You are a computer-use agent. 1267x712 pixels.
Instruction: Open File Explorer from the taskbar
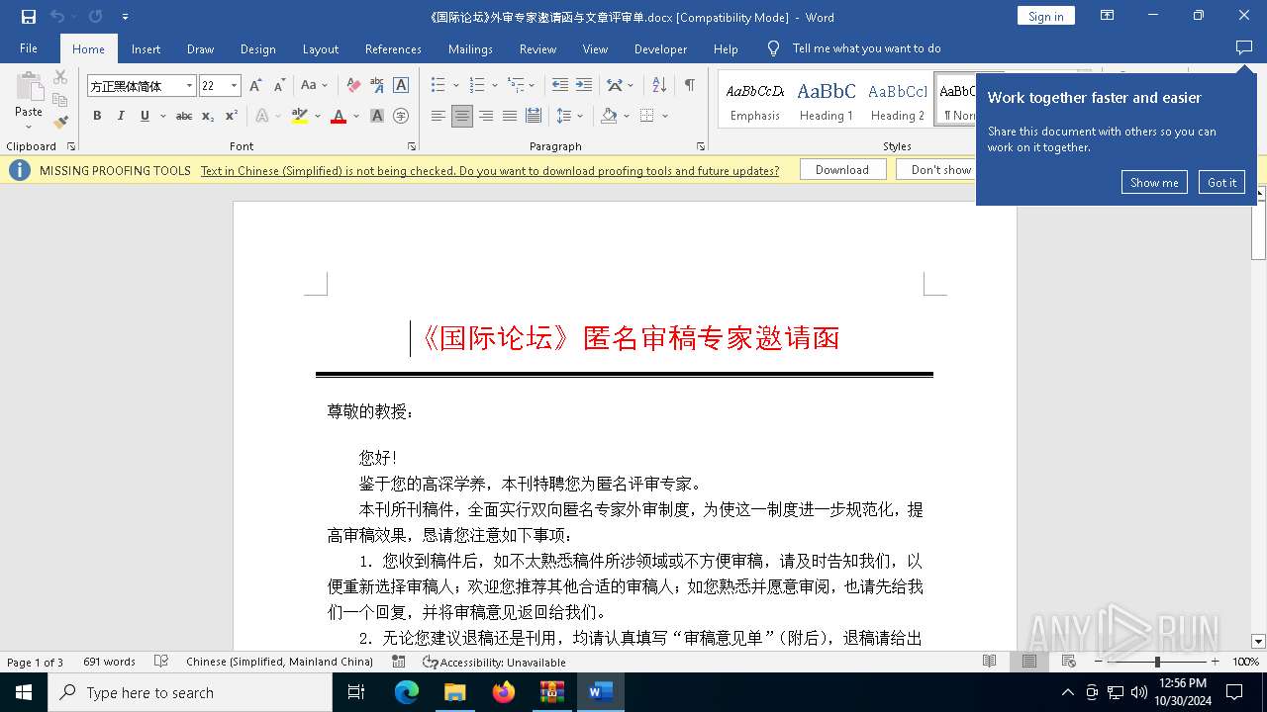click(x=454, y=692)
